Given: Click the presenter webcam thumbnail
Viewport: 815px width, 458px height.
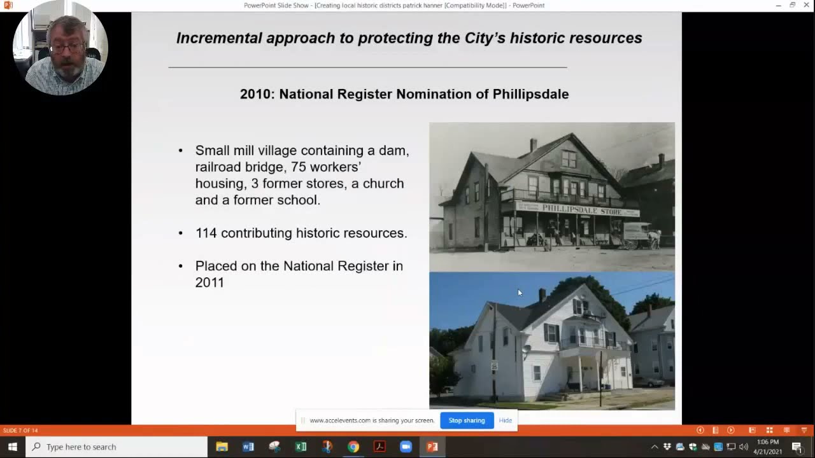Looking at the screenshot, I should pos(60,48).
